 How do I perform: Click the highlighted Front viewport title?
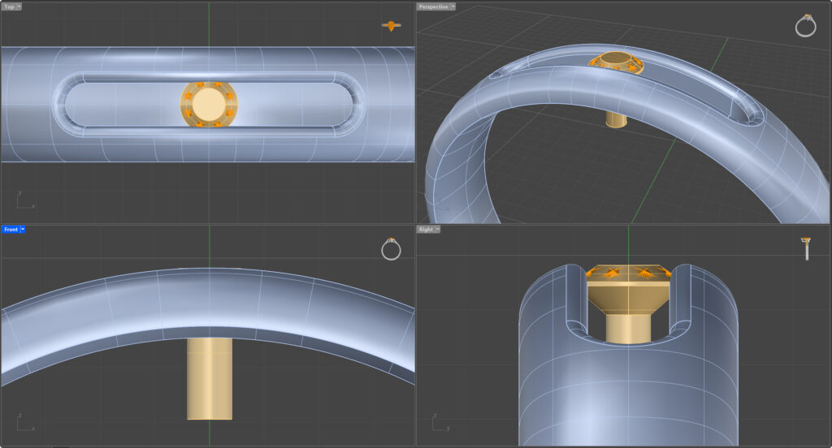click(11, 230)
